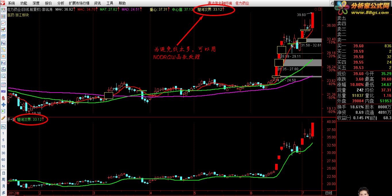Click the 换手 18.61% value

pyautogui.click(x=357, y=107)
